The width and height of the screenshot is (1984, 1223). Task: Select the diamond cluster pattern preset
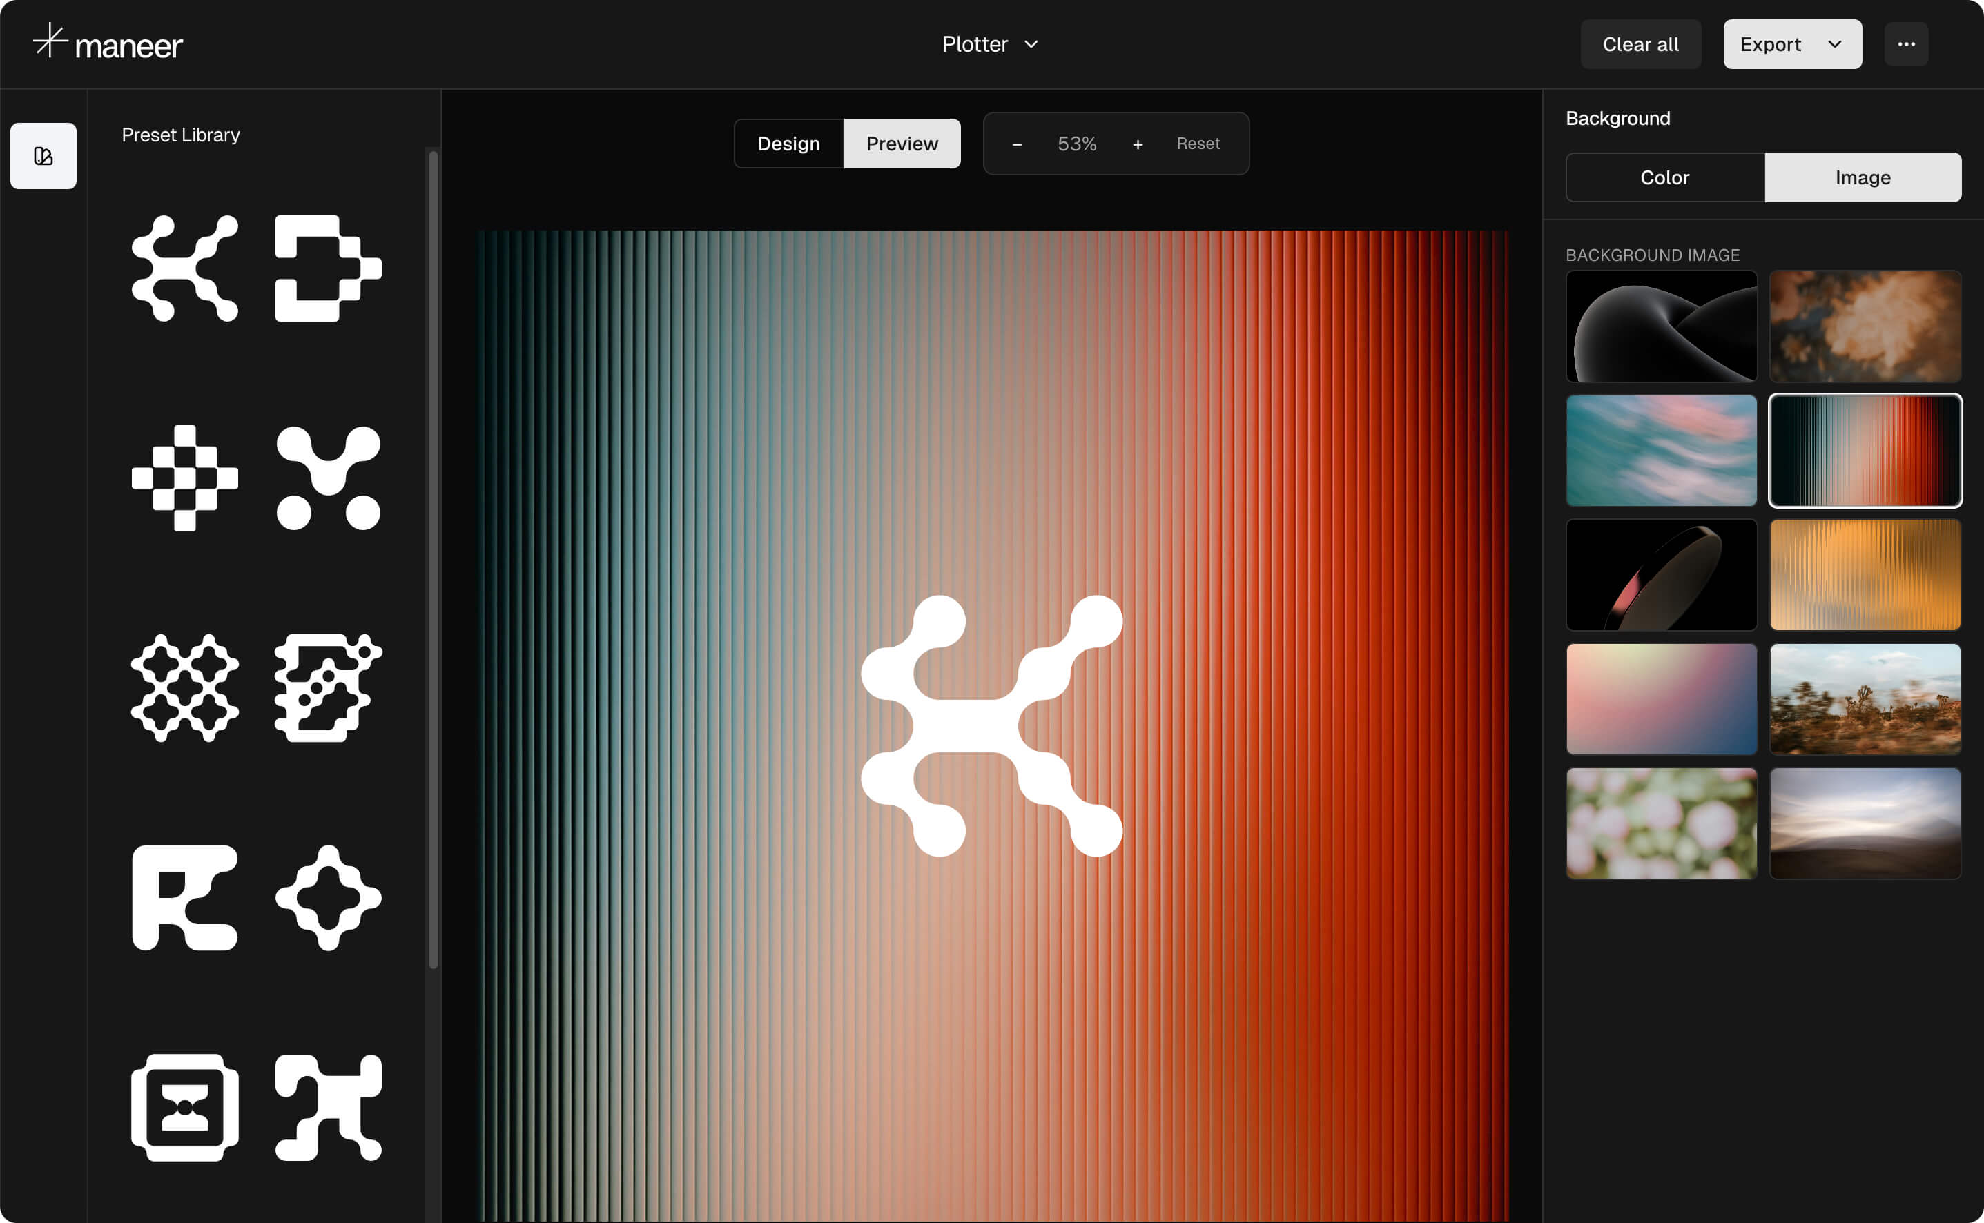point(184,687)
